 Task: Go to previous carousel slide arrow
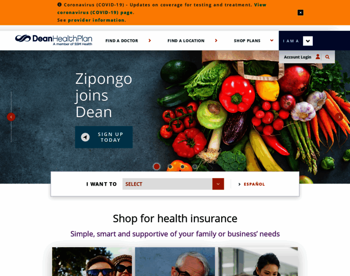click(11, 117)
